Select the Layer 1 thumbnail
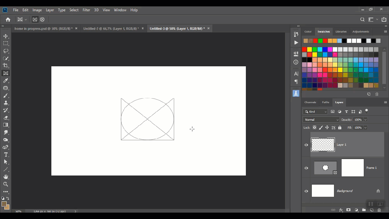This screenshot has height=219, width=389. 323,145
